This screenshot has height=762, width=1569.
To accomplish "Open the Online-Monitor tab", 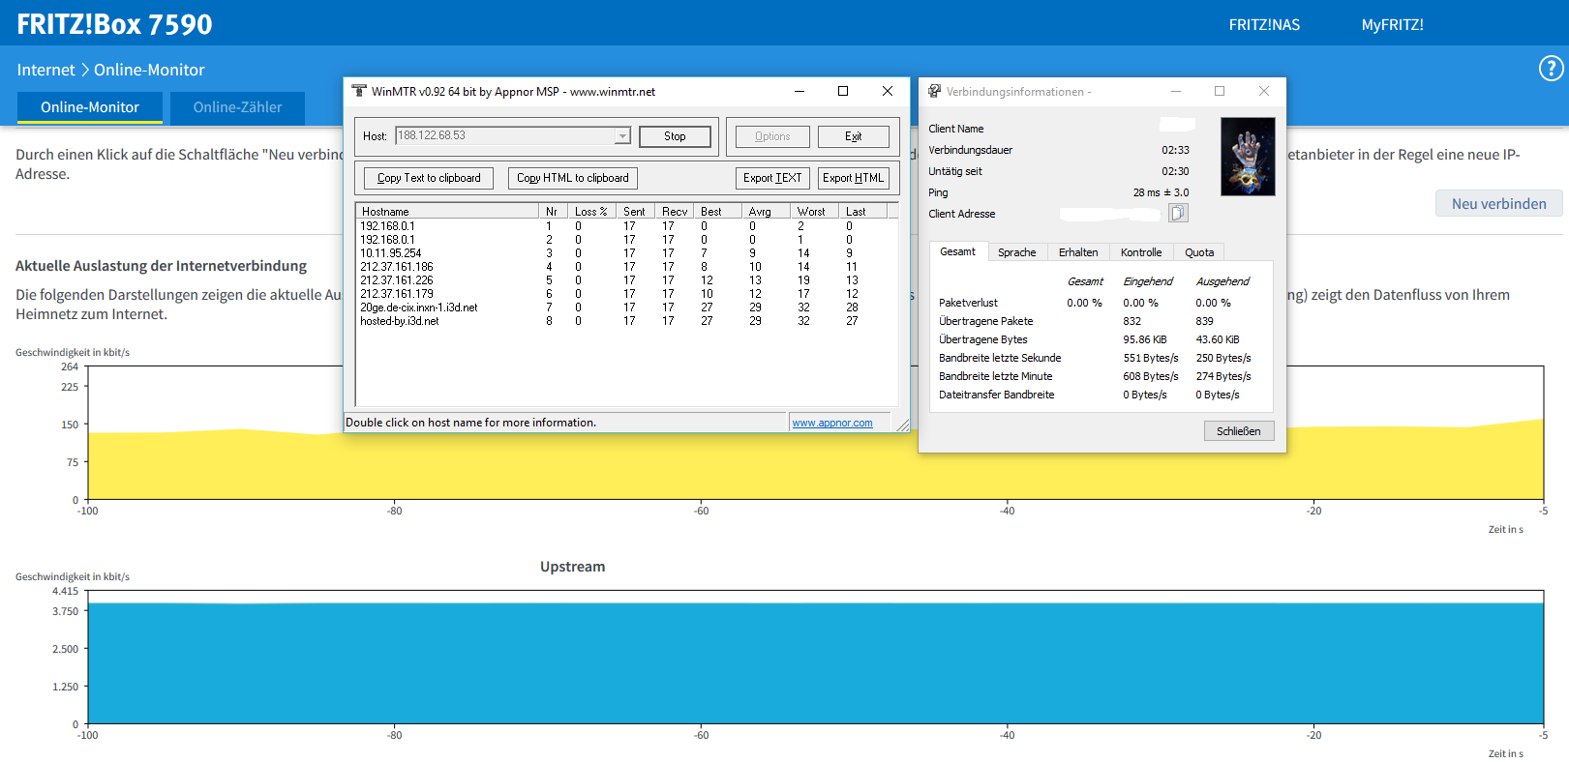I will click(90, 107).
